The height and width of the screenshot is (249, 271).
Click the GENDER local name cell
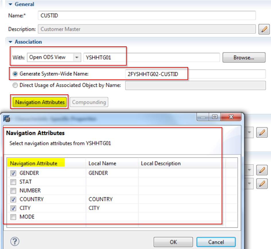point(112,173)
